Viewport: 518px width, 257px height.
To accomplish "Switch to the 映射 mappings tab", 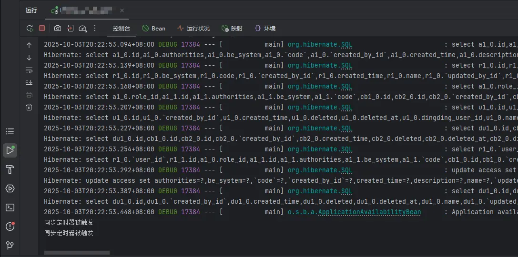I will point(232,29).
